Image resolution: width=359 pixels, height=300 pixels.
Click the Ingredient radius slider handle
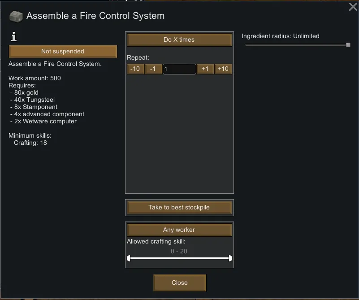click(348, 45)
